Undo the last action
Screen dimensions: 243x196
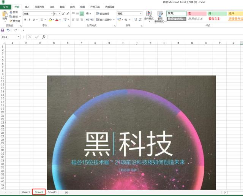8,30
